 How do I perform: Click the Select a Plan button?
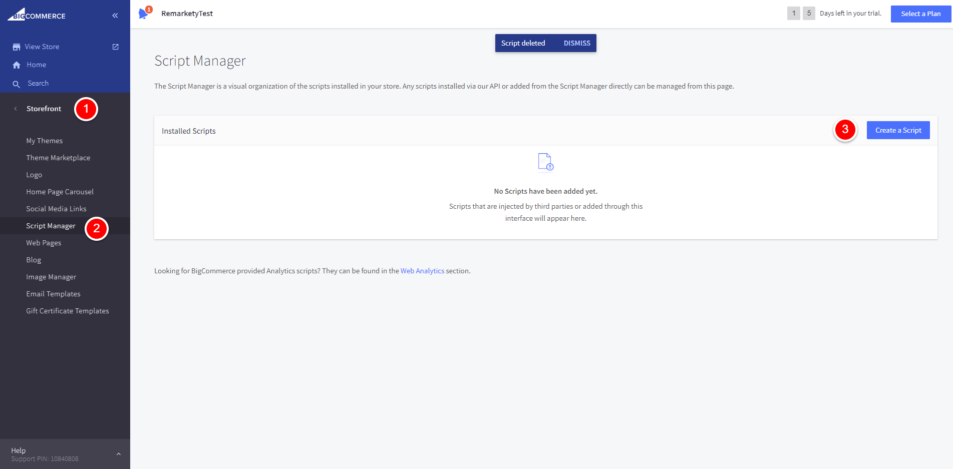[x=921, y=14]
